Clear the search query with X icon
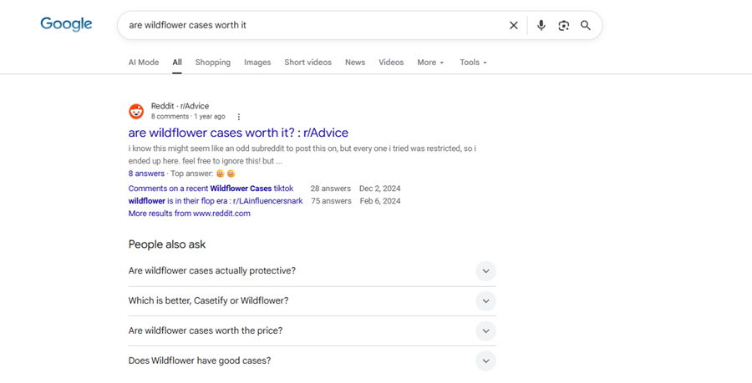The height and width of the screenshot is (383, 752). pos(514,25)
